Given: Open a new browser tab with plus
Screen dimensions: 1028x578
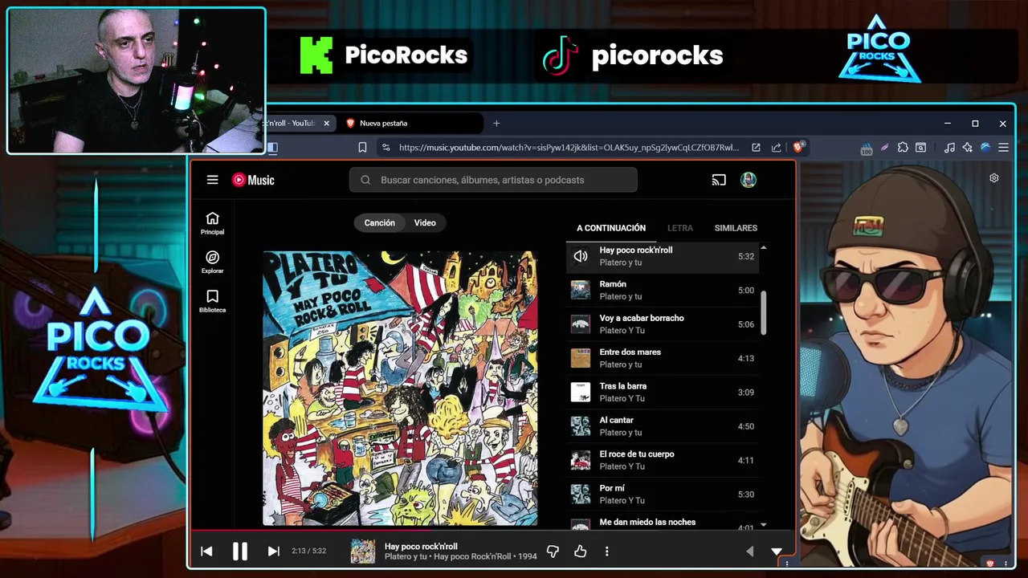Looking at the screenshot, I should coord(496,124).
